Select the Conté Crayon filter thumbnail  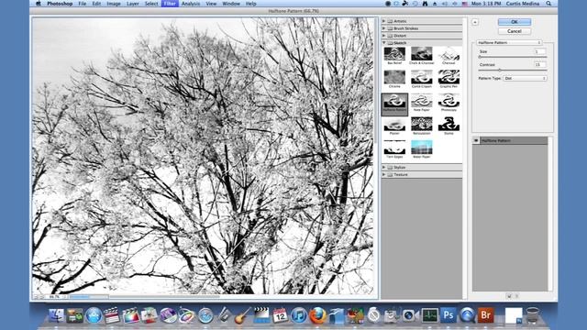click(422, 77)
